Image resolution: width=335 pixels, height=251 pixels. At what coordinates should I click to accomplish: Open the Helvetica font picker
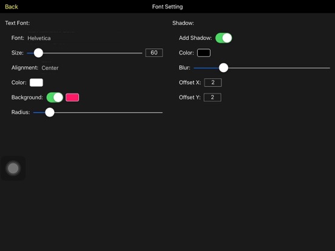(39, 38)
